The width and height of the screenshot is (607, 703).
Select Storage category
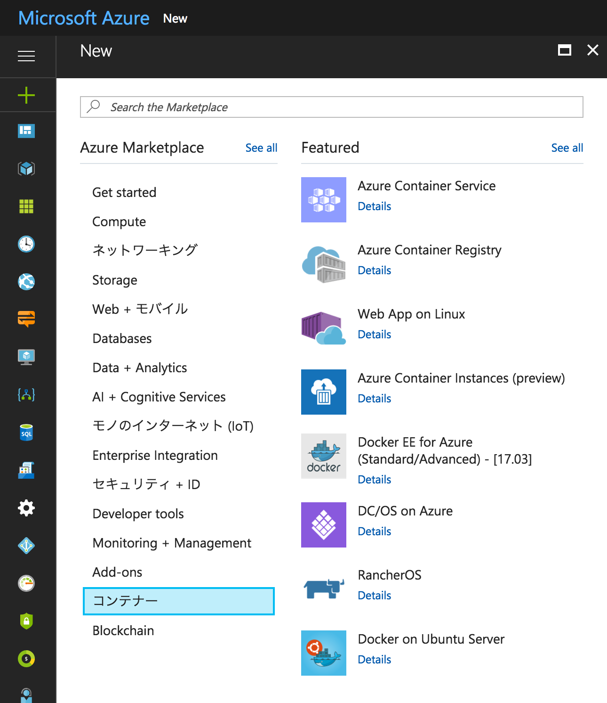(x=115, y=280)
